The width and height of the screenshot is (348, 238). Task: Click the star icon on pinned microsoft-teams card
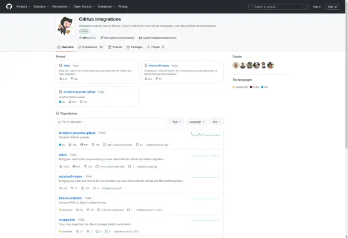[146, 79]
